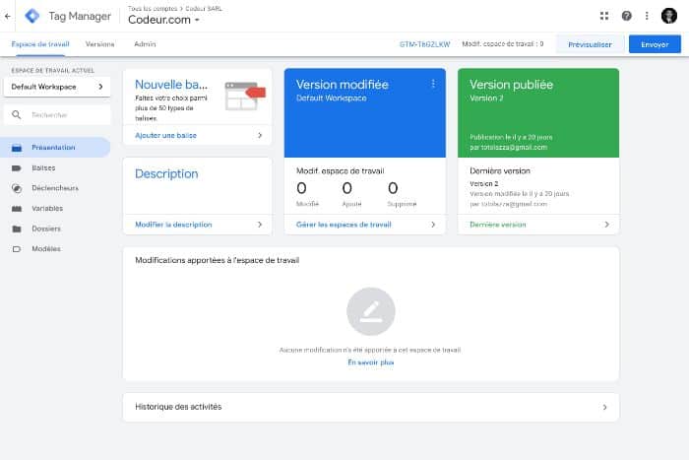The height and width of the screenshot is (460, 689).
Task: Expand the Codeur.com container dropdown
Action: (x=164, y=21)
